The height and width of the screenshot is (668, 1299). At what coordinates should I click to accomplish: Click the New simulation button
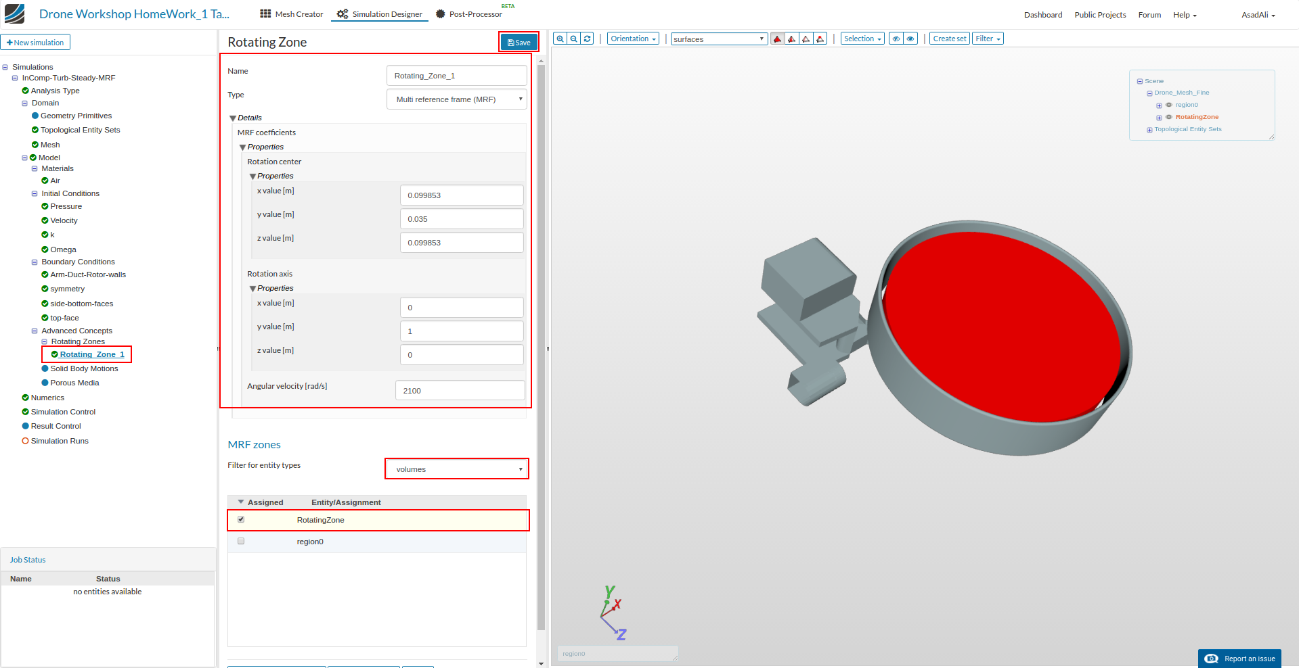35,43
